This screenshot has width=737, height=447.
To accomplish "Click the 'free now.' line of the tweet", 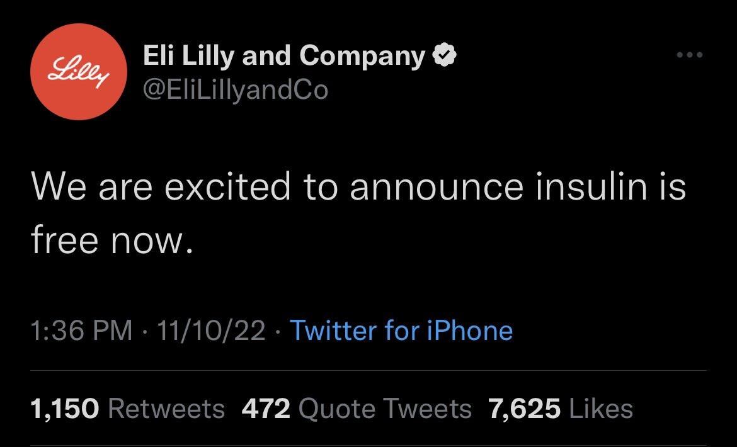I will [110, 240].
